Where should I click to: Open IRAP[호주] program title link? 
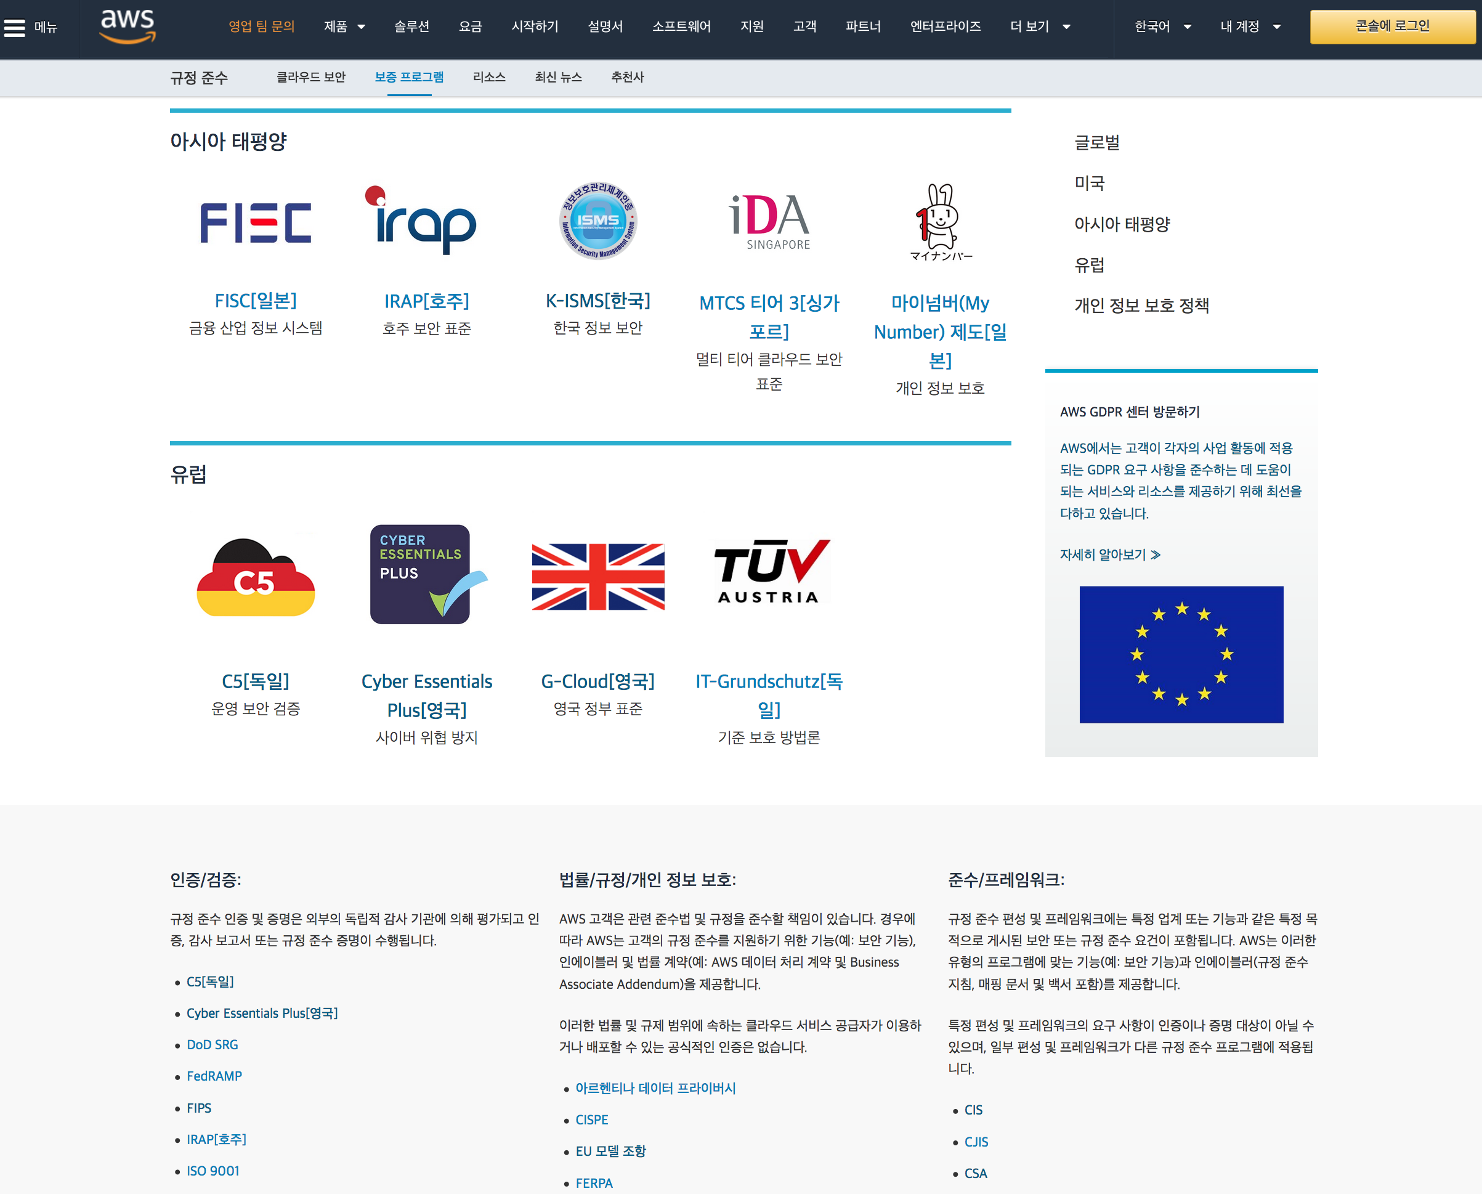click(427, 301)
